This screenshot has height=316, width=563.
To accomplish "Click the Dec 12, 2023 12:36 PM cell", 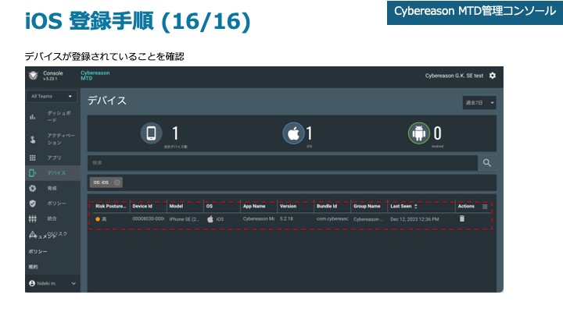I will (414, 219).
